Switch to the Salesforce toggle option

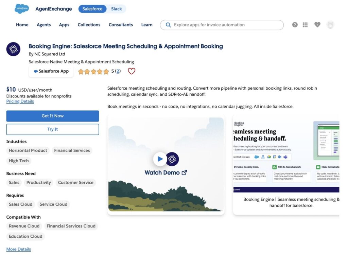click(x=92, y=9)
